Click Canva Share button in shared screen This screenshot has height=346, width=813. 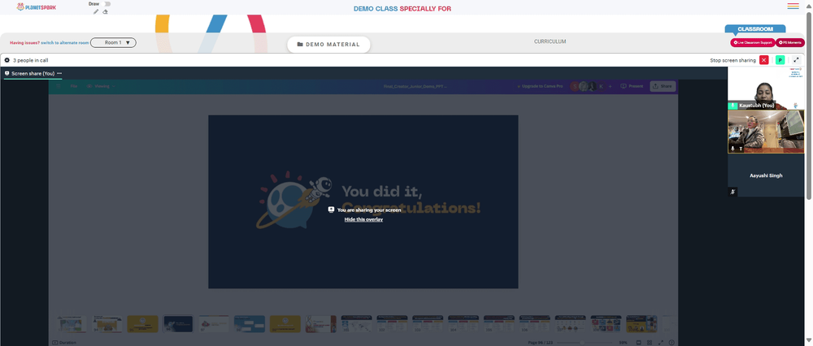click(663, 86)
